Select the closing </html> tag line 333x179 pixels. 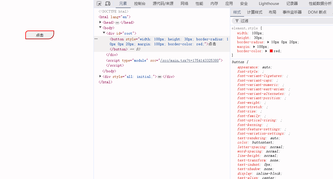pos(105,82)
